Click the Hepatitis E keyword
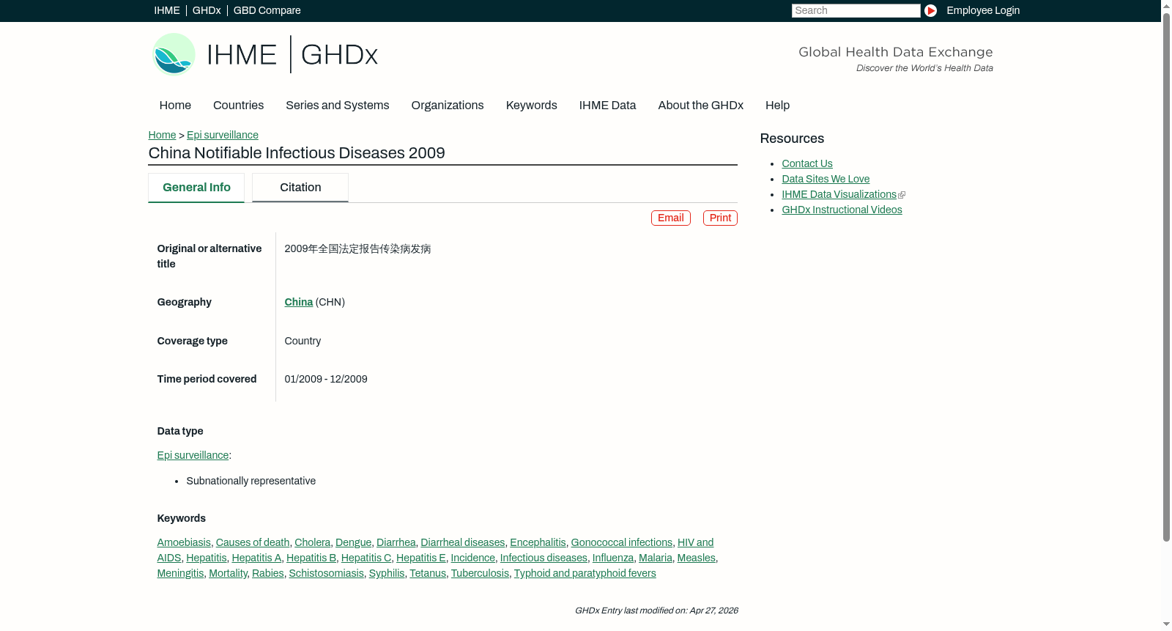1172x631 pixels. [x=421, y=558]
